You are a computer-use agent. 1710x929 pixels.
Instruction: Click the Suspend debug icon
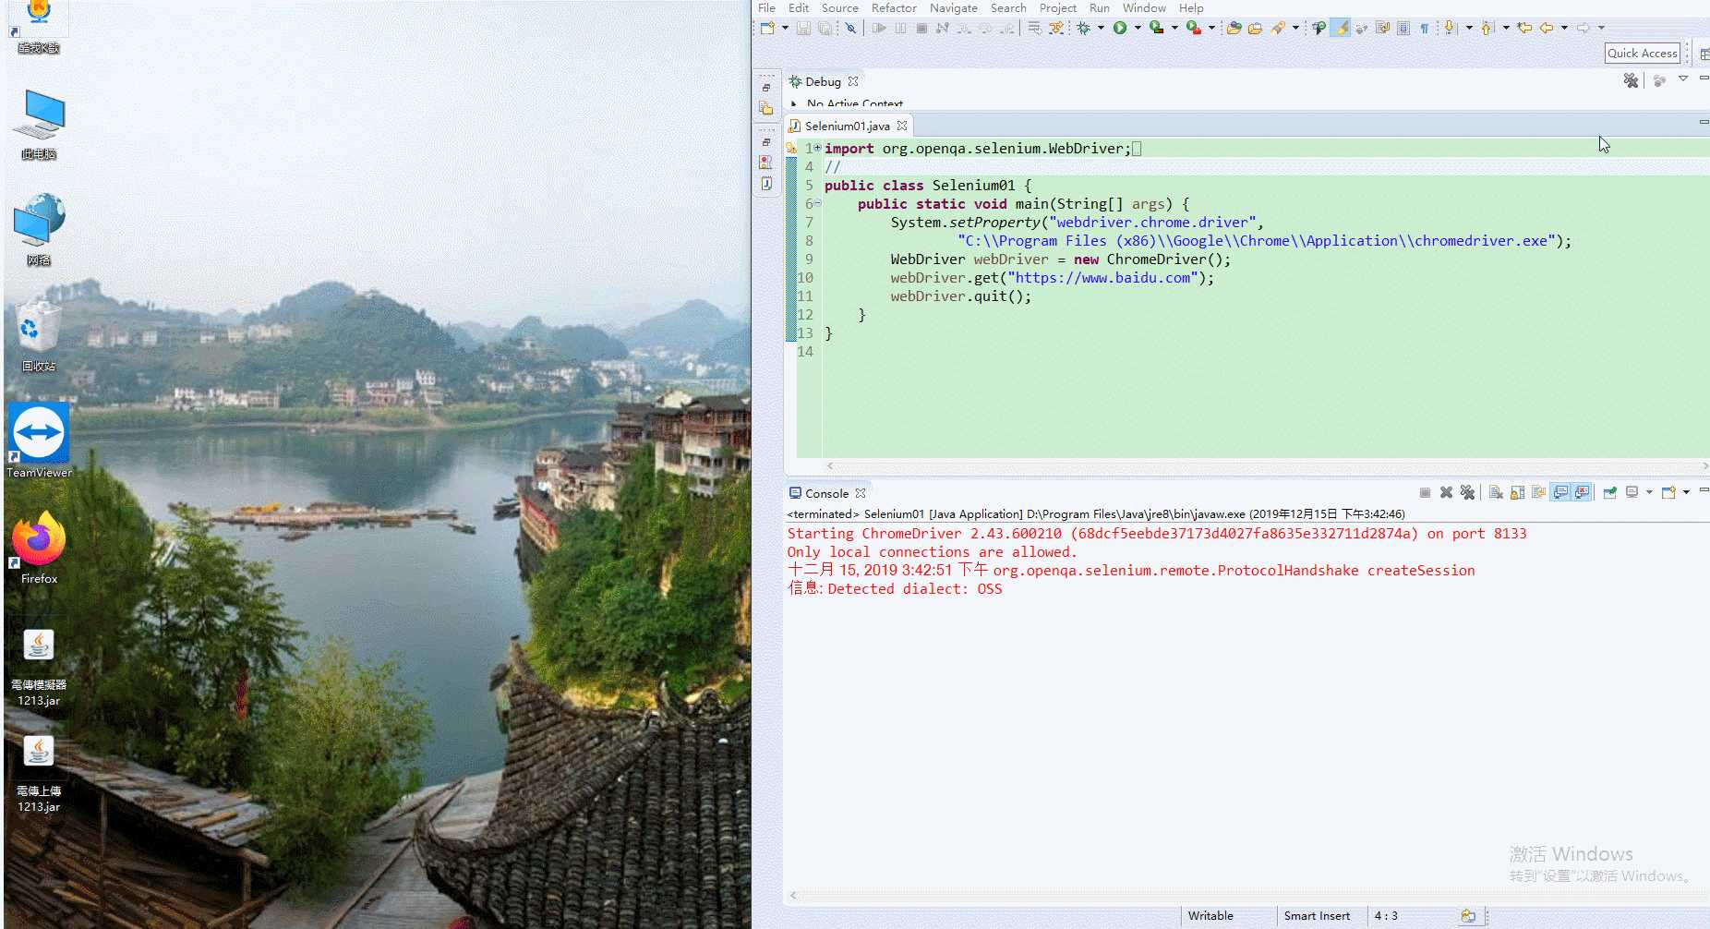tap(900, 28)
